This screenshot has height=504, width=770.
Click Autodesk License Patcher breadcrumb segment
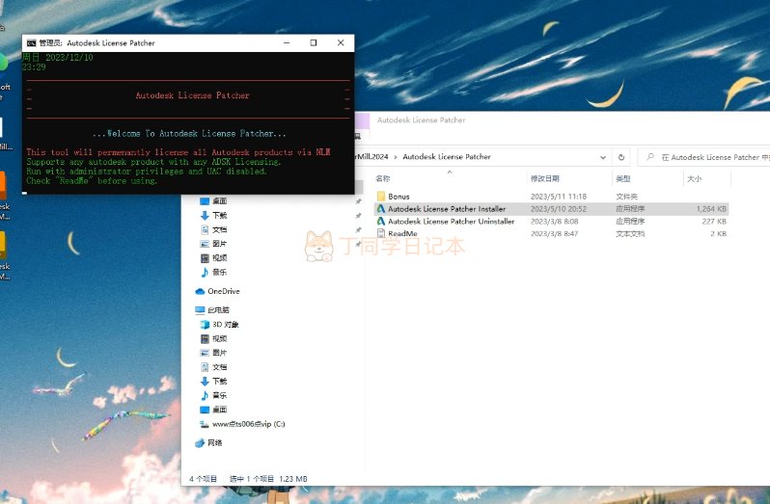[446, 156]
